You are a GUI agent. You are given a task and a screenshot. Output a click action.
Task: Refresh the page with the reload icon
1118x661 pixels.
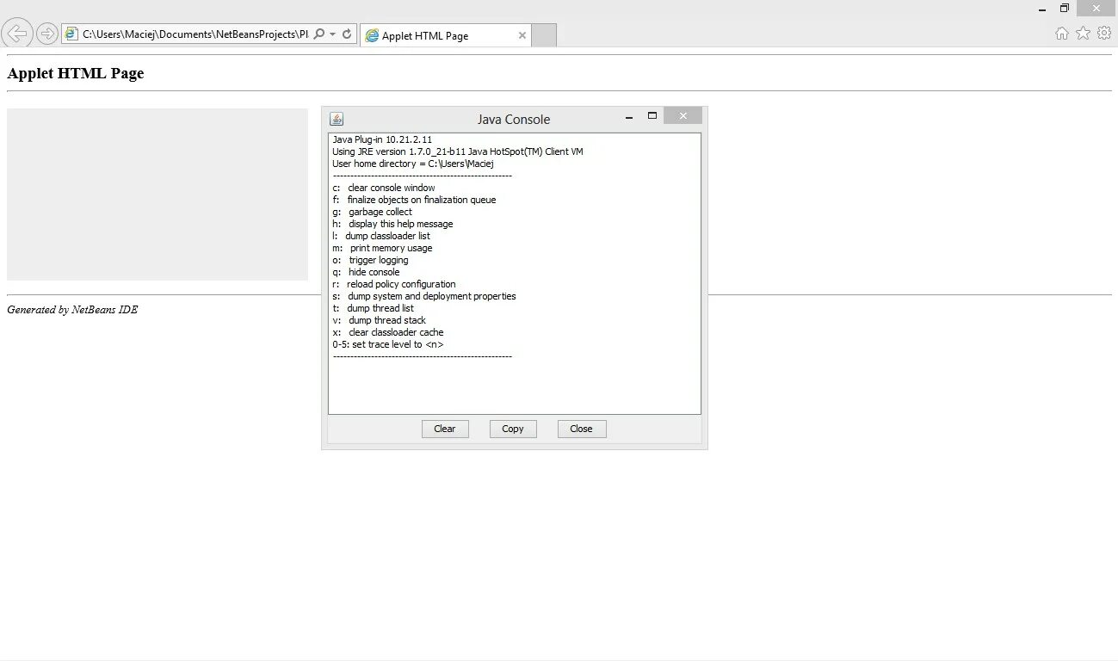click(x=347, y=34)
